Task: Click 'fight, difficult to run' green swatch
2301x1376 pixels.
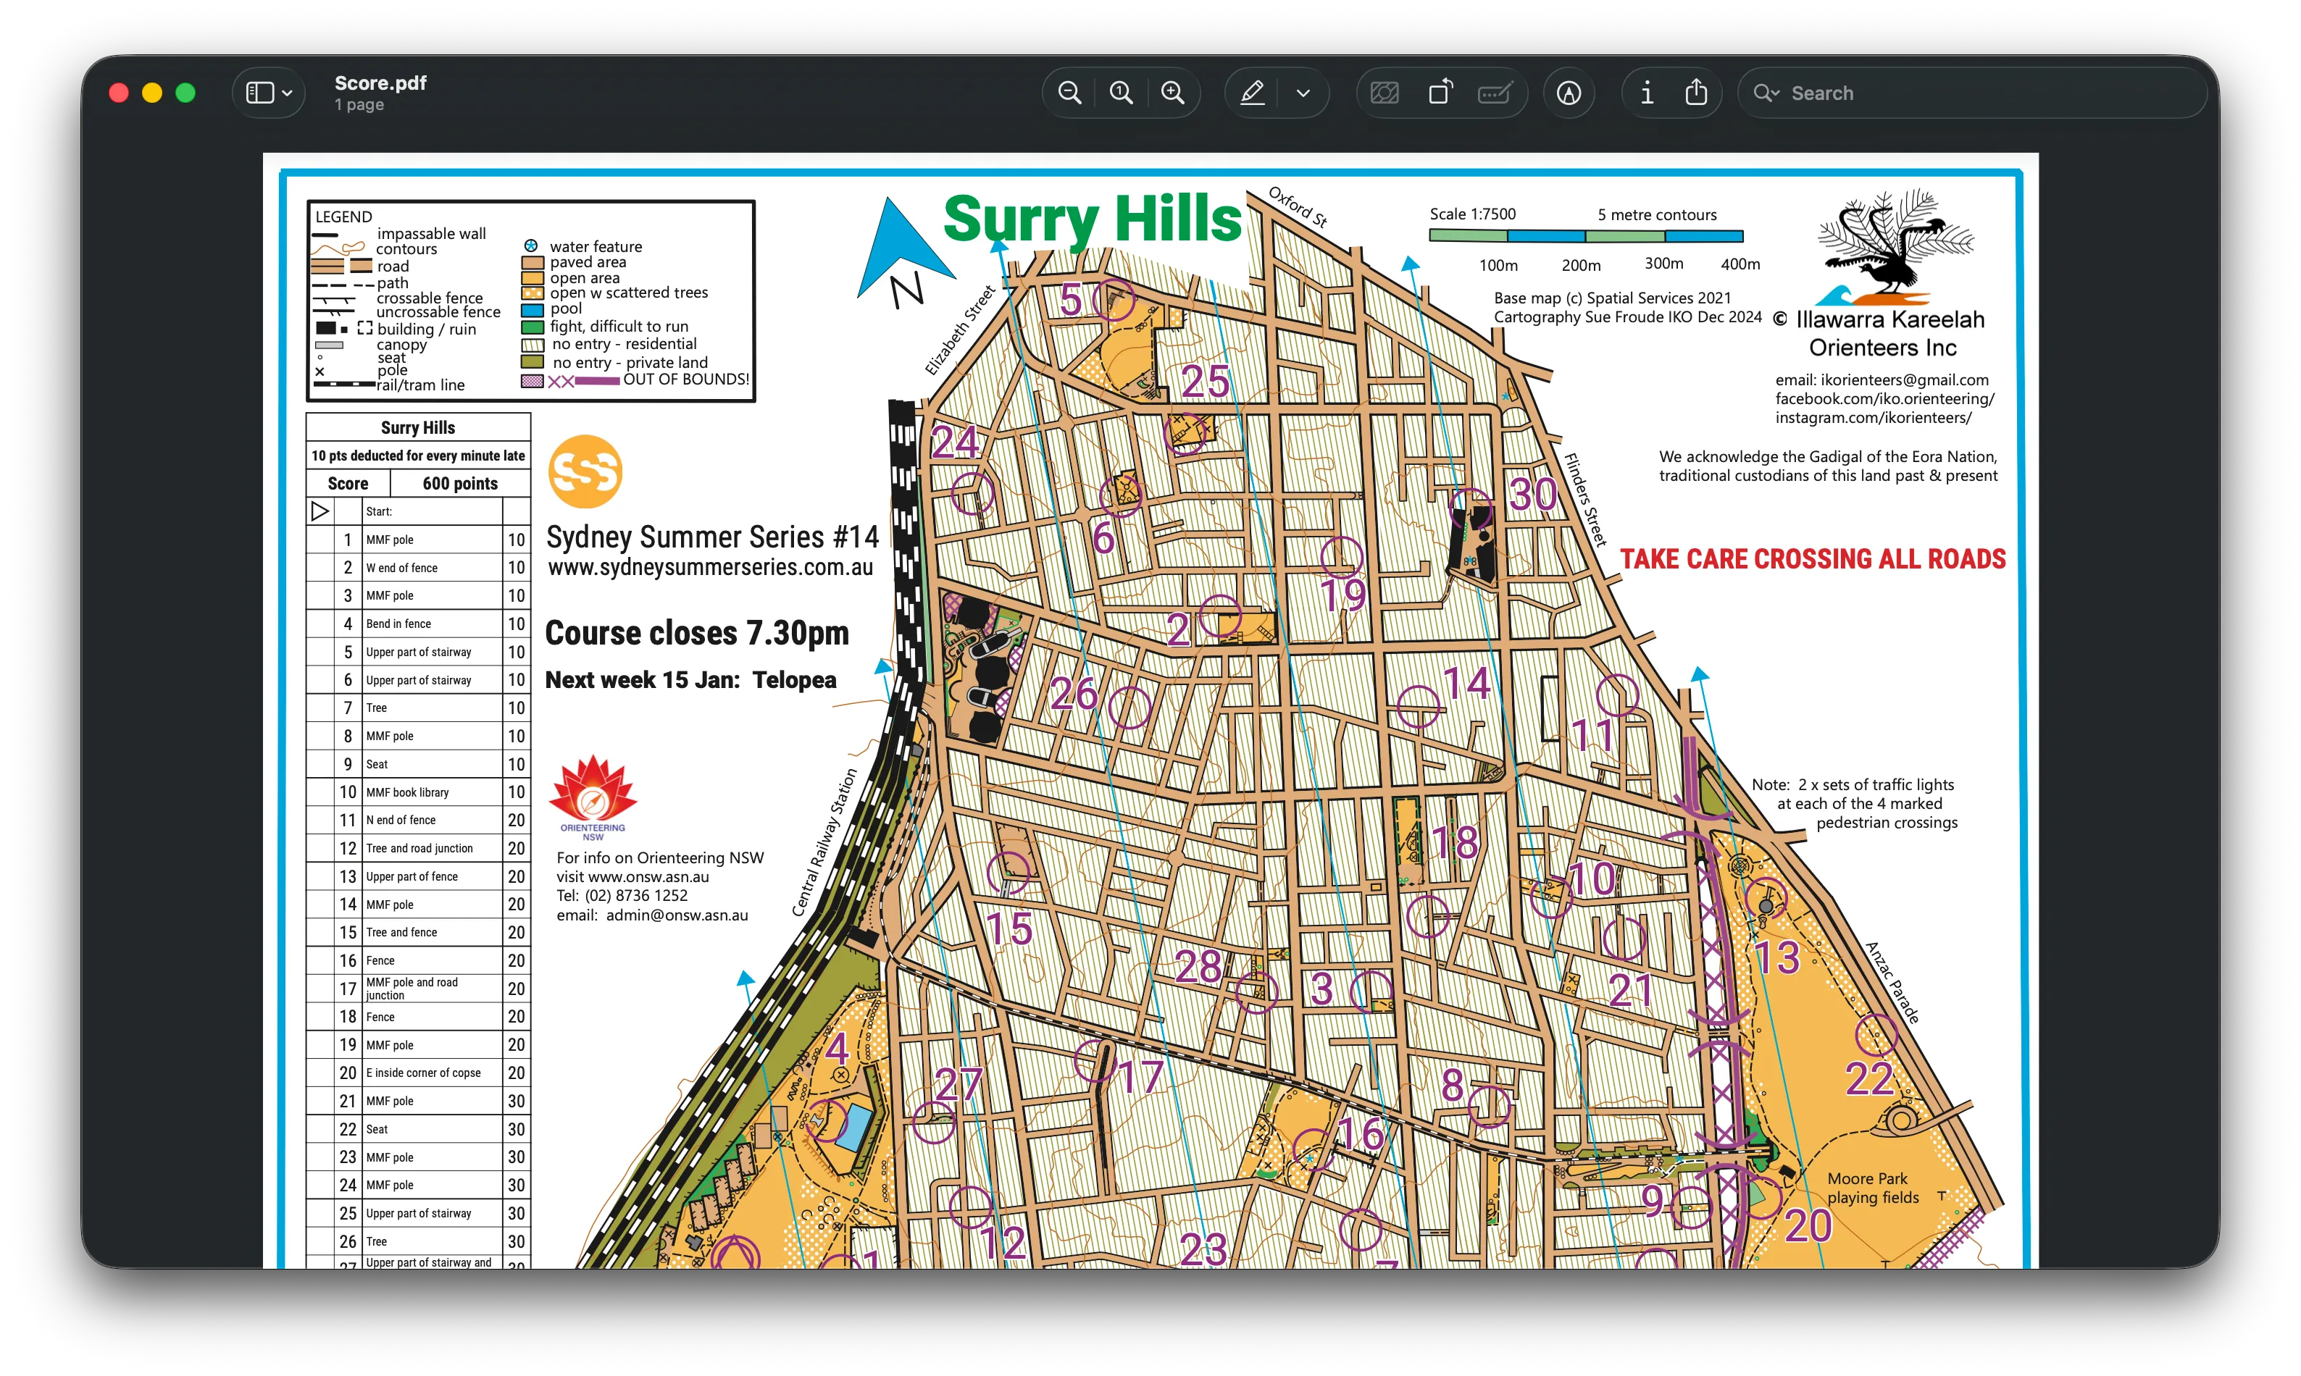Action: point(533,327)
